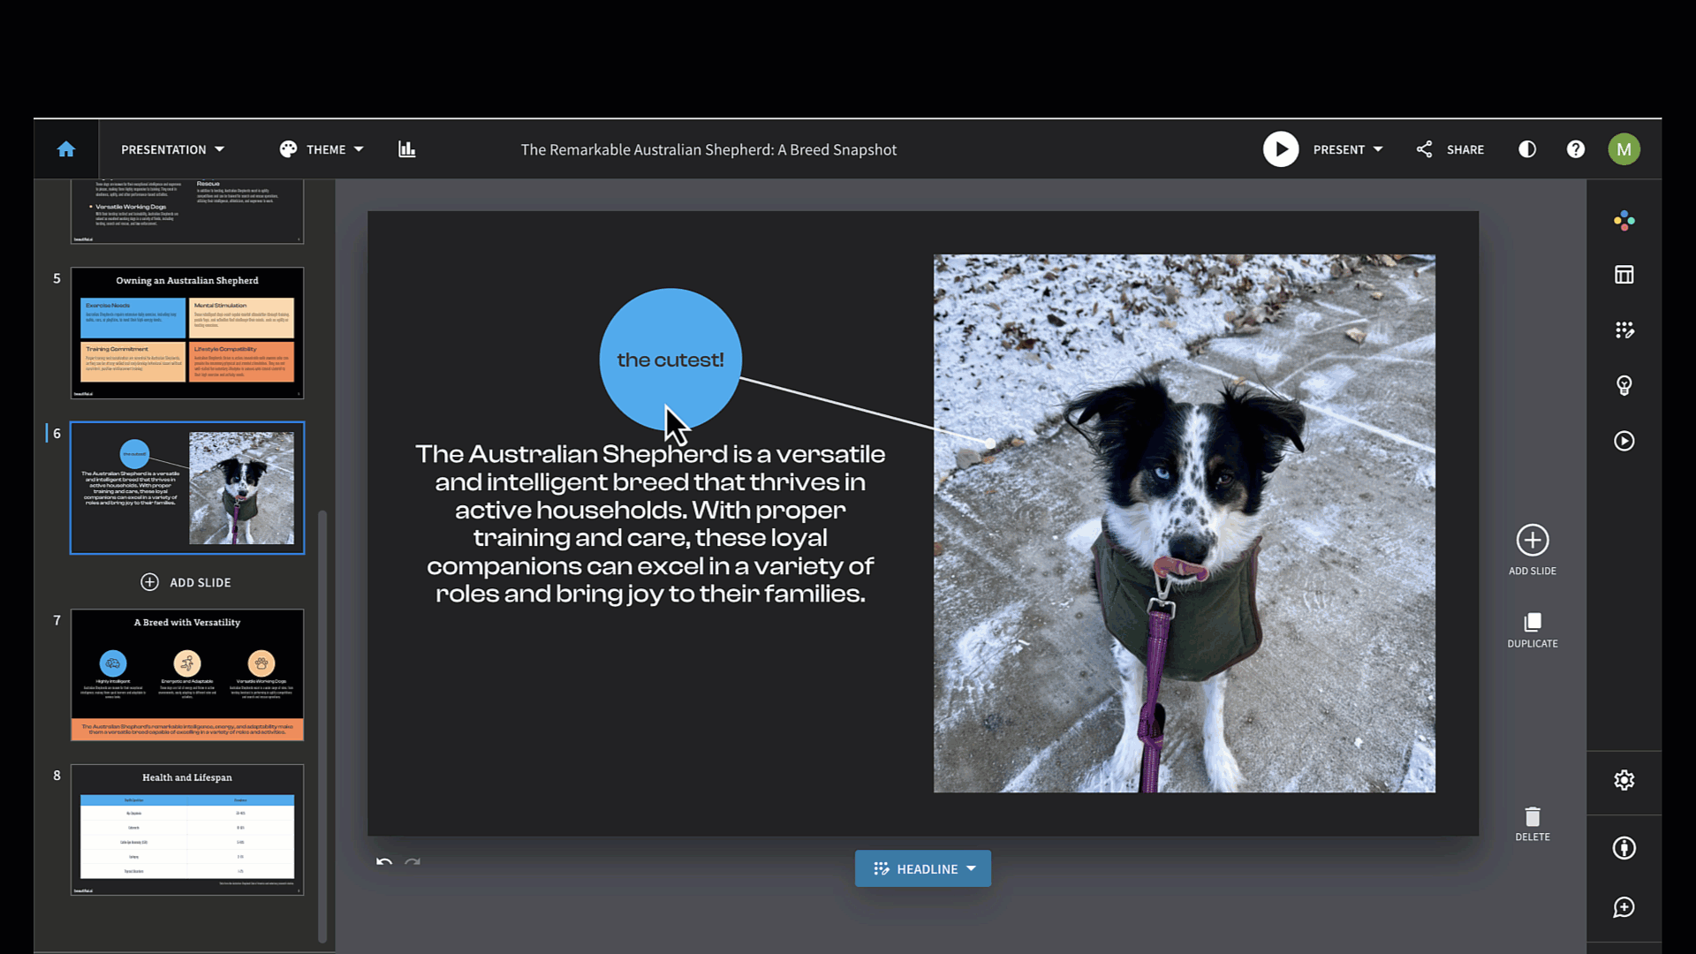Click the inspiration lightbulb icon
The width and height of the screenshot is (1696, 954).
pyautogui.click(x=1624, y=385)
